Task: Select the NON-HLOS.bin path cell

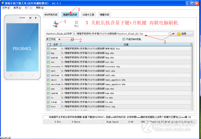Action: [126, 49]
